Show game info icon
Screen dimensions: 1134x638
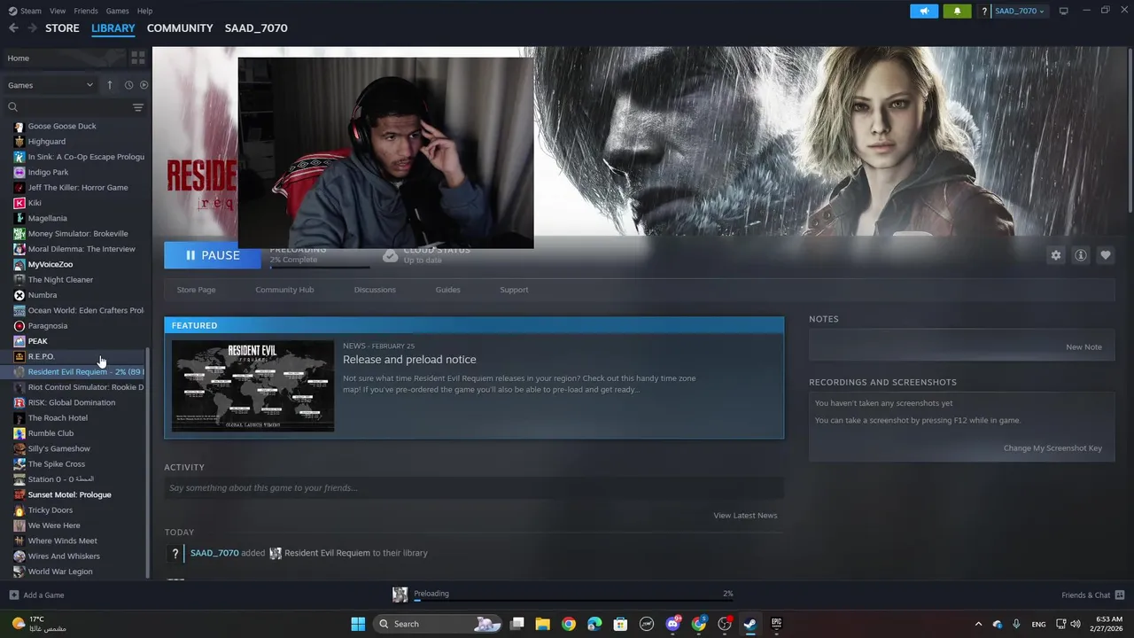1081,255
